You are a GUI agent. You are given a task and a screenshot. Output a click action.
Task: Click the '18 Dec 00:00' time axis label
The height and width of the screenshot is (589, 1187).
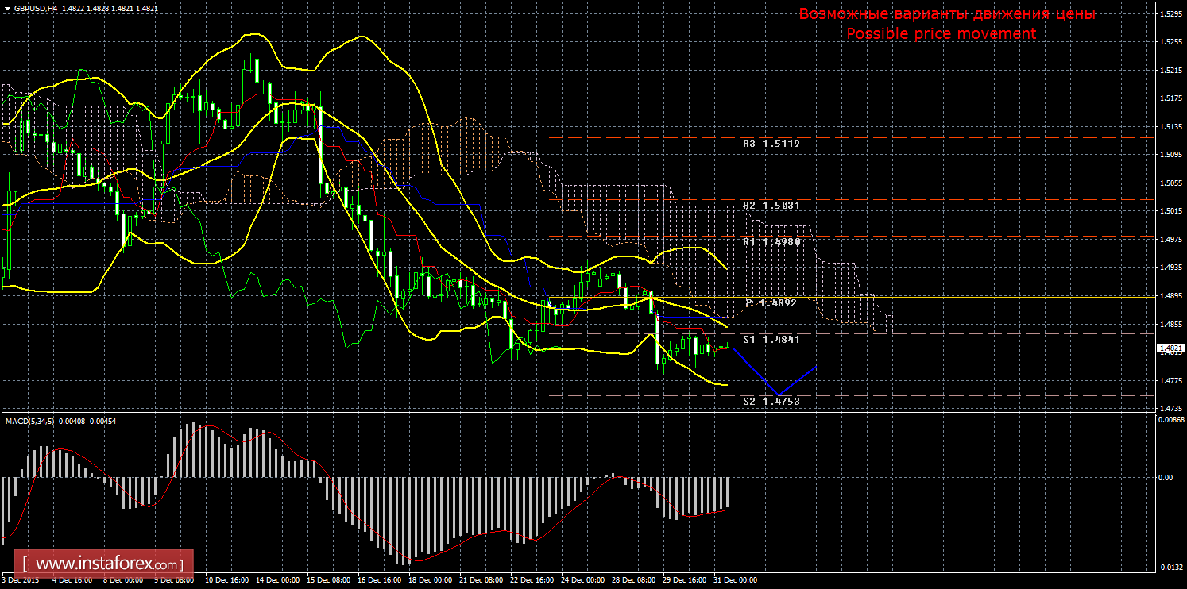[430, 580]
